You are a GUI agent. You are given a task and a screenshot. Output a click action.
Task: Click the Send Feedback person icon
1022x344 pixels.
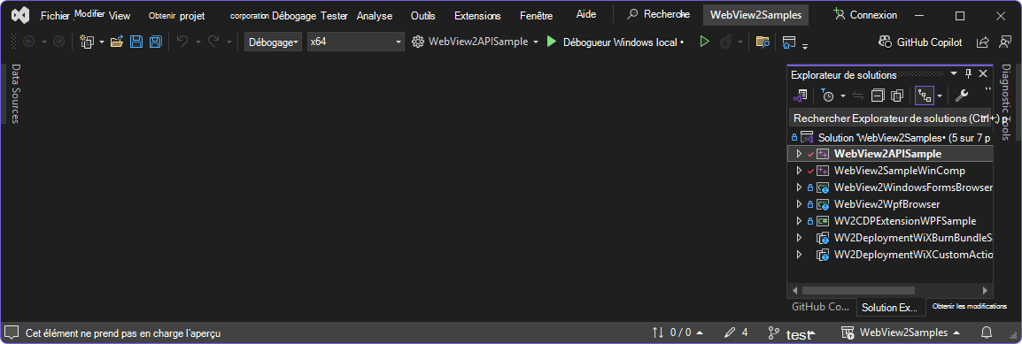click(x=1004, y=42)
